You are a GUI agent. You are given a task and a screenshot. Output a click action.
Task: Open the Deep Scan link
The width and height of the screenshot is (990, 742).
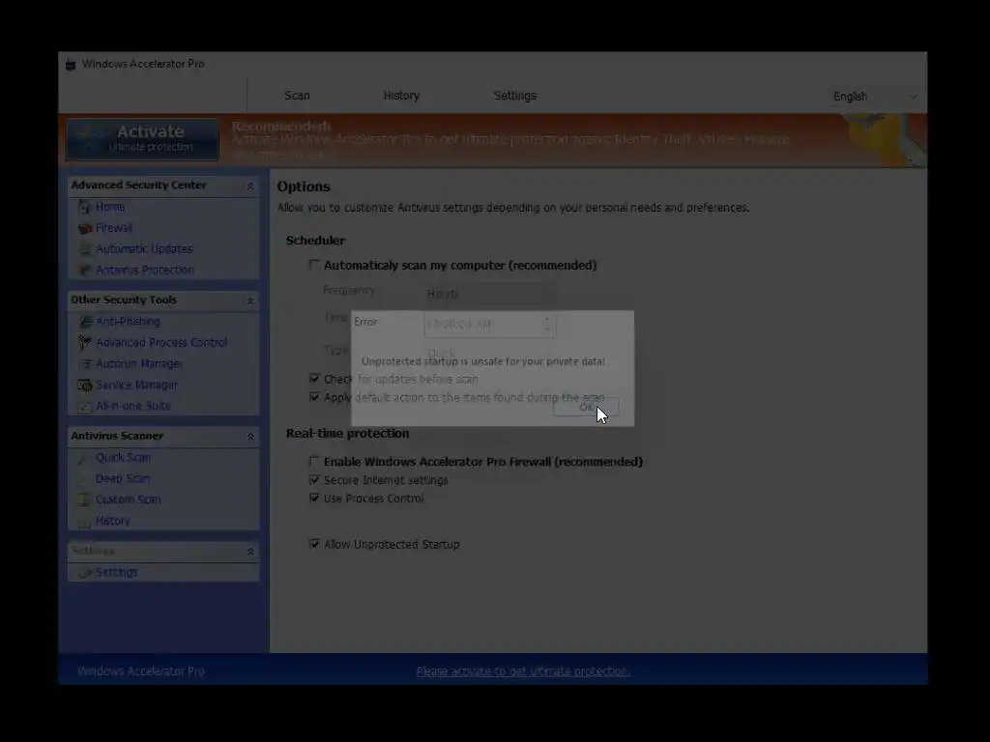coord(123,478)
